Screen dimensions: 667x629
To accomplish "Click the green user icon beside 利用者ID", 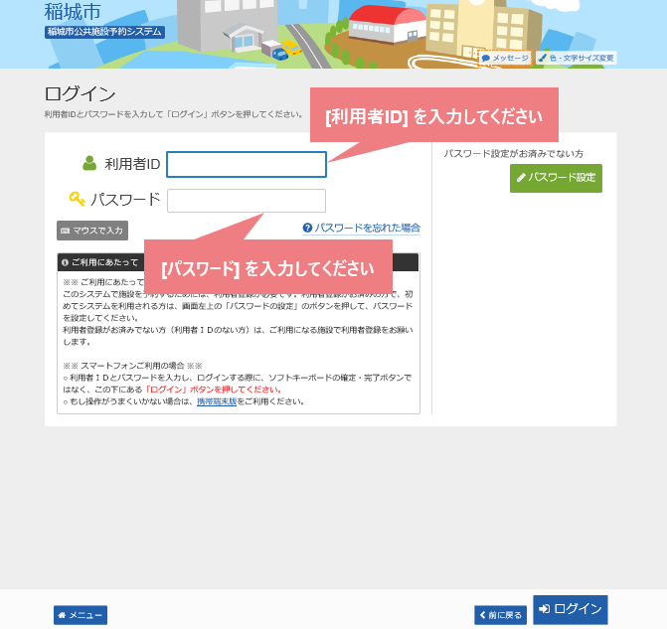I will (89, 163).
